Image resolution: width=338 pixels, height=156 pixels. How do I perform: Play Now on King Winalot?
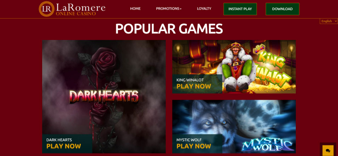coord(193,86)
